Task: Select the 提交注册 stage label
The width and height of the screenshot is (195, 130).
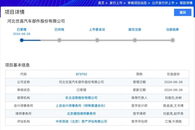Action: [x=135, y=30]
